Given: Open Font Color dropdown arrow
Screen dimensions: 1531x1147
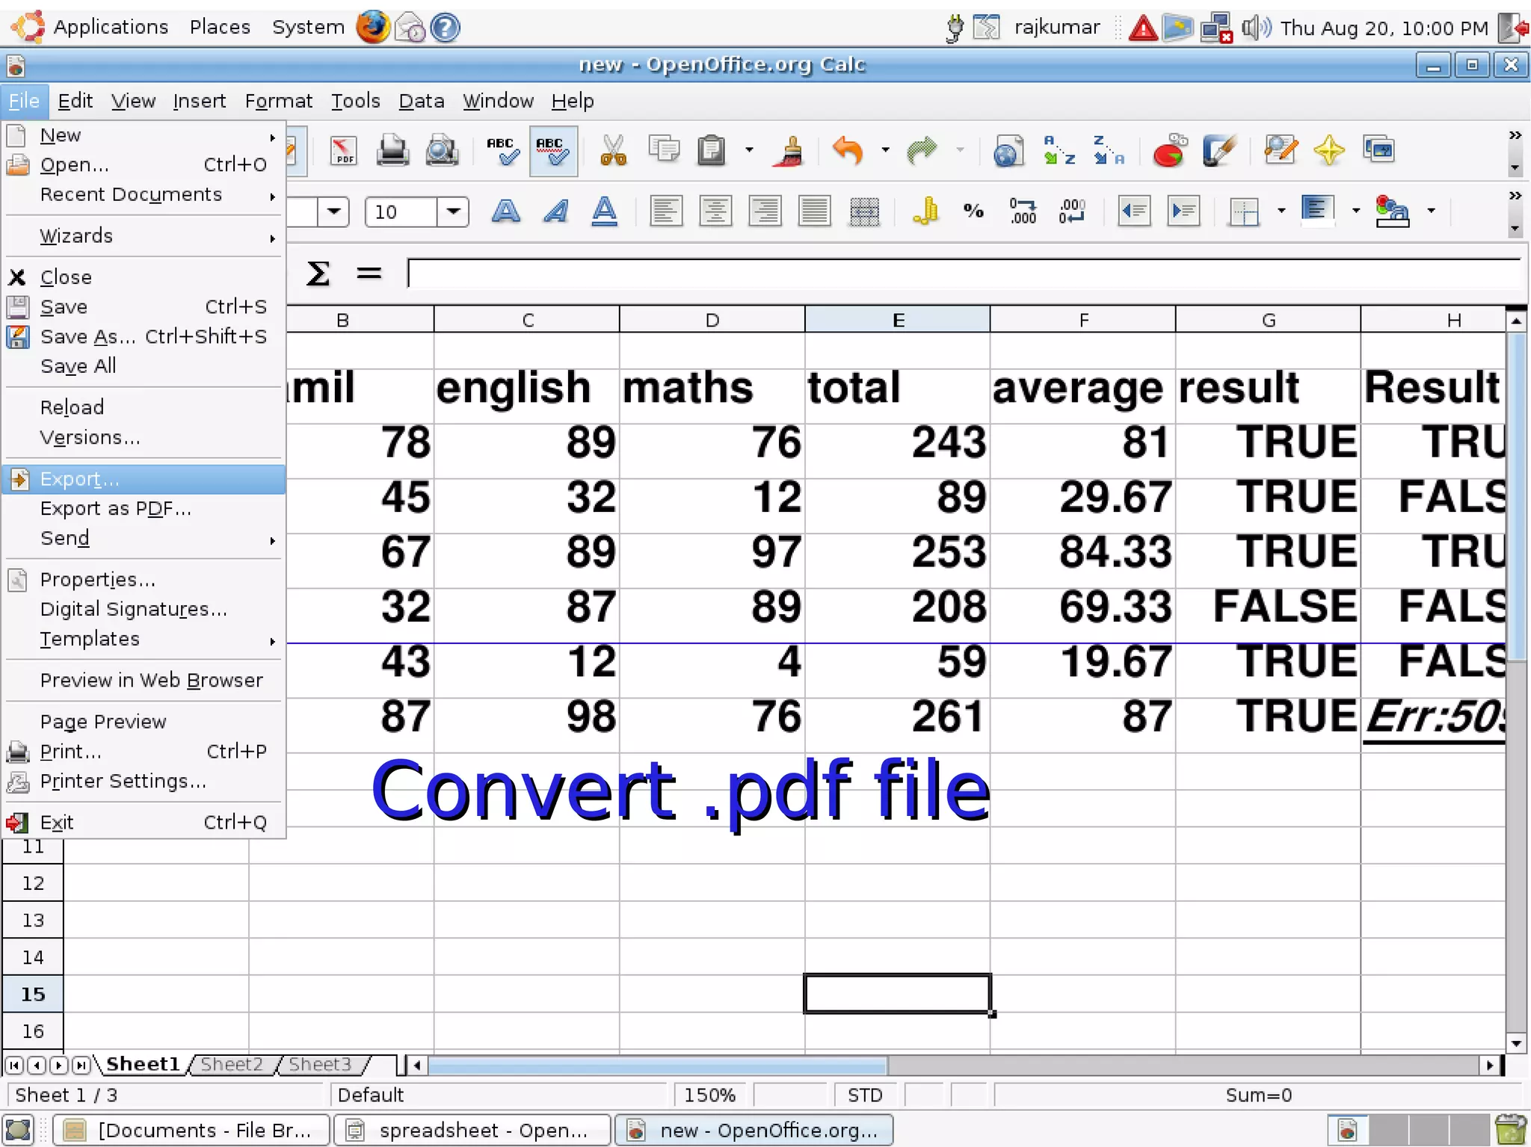Looking at the screenshot, I should click(1431, 211).
